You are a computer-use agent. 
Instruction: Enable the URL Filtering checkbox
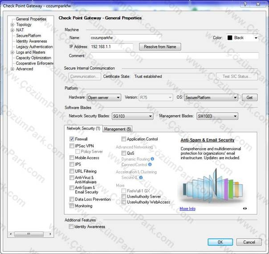[72, 171]
